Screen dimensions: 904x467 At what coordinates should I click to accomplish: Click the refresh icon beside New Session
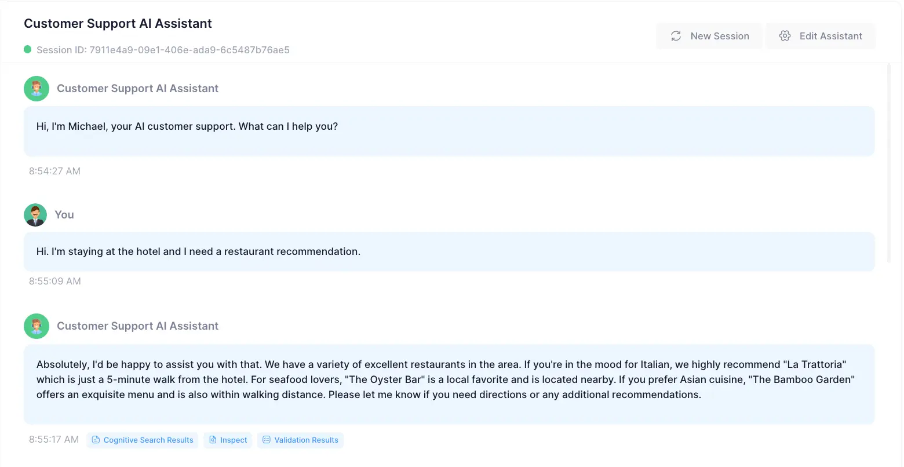[x=676, y=36]
